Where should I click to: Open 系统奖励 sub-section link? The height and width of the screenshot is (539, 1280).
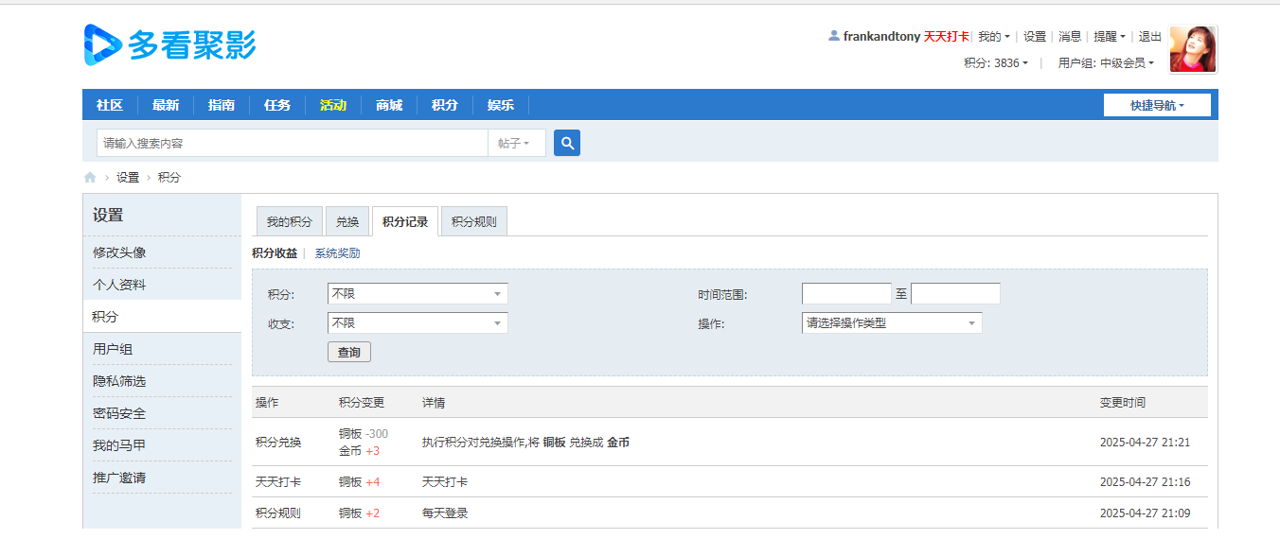337,253
